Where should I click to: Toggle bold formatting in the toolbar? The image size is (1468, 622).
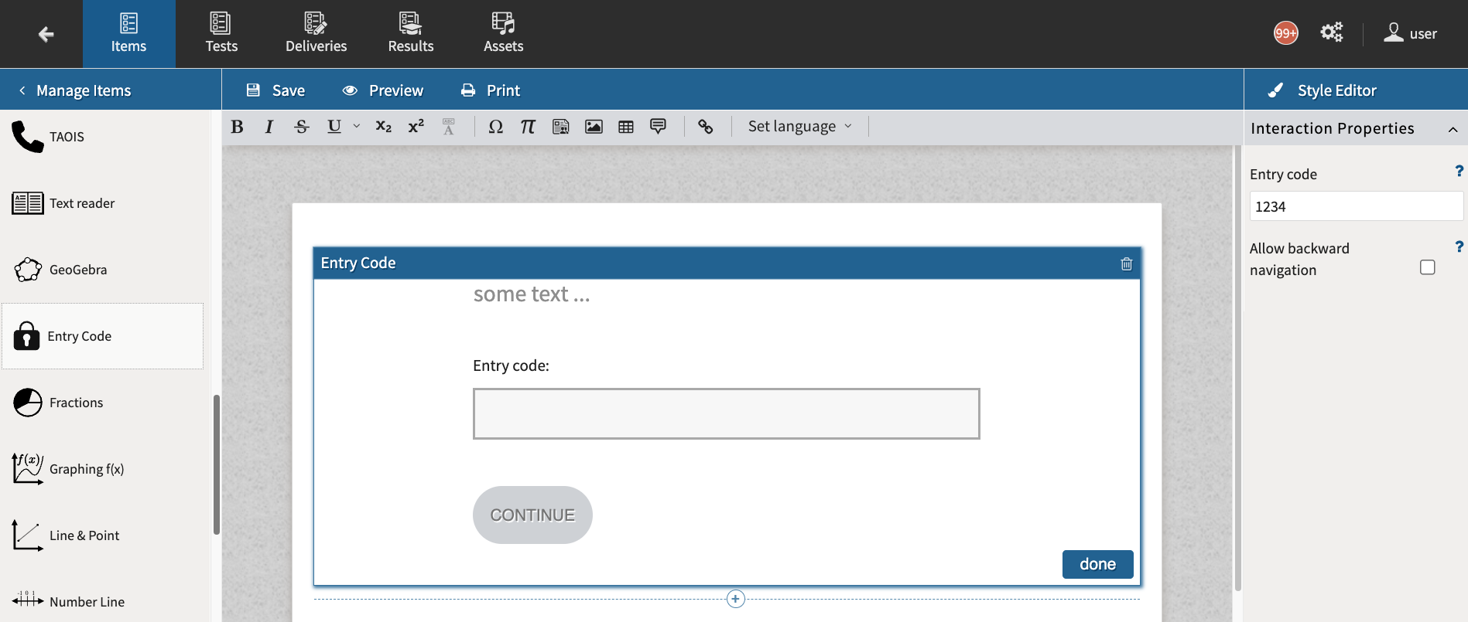click(x=238, y=127)
